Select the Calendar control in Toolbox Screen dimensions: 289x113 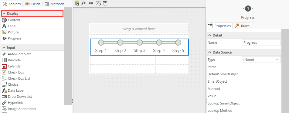pos(12,66)
